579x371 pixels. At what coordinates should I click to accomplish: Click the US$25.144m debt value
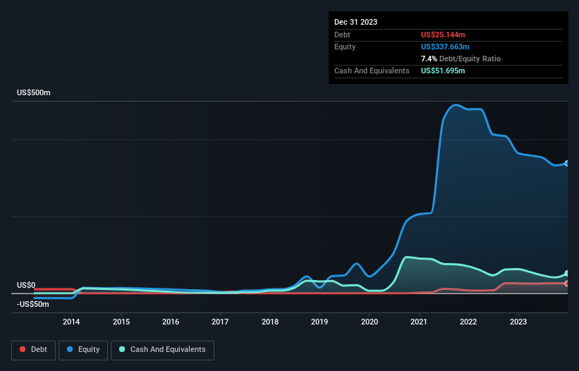[x=443, y=35]
